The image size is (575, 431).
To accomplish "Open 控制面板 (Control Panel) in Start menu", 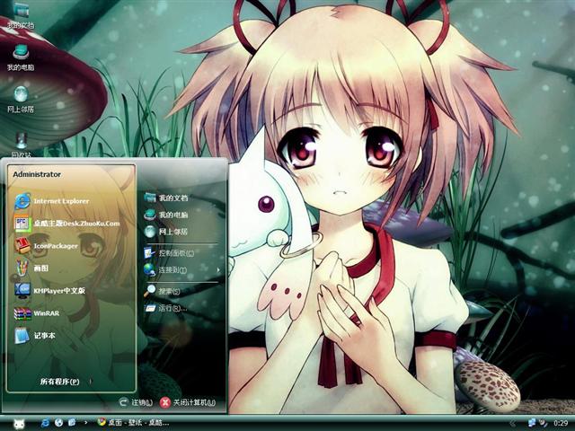I will [174, 253].
